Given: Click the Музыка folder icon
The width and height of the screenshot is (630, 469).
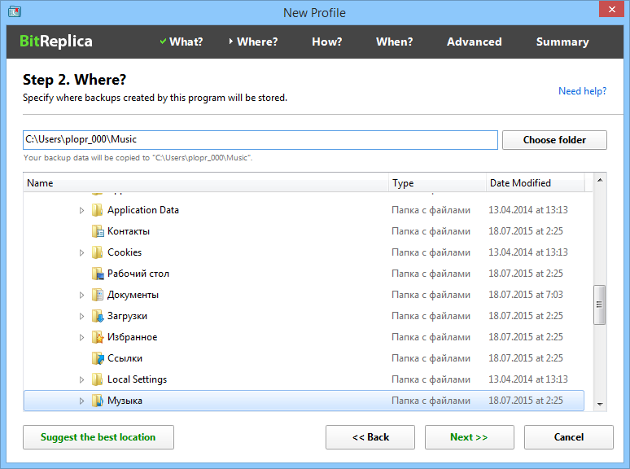Looking at the screenshot, I should [97, 401].
